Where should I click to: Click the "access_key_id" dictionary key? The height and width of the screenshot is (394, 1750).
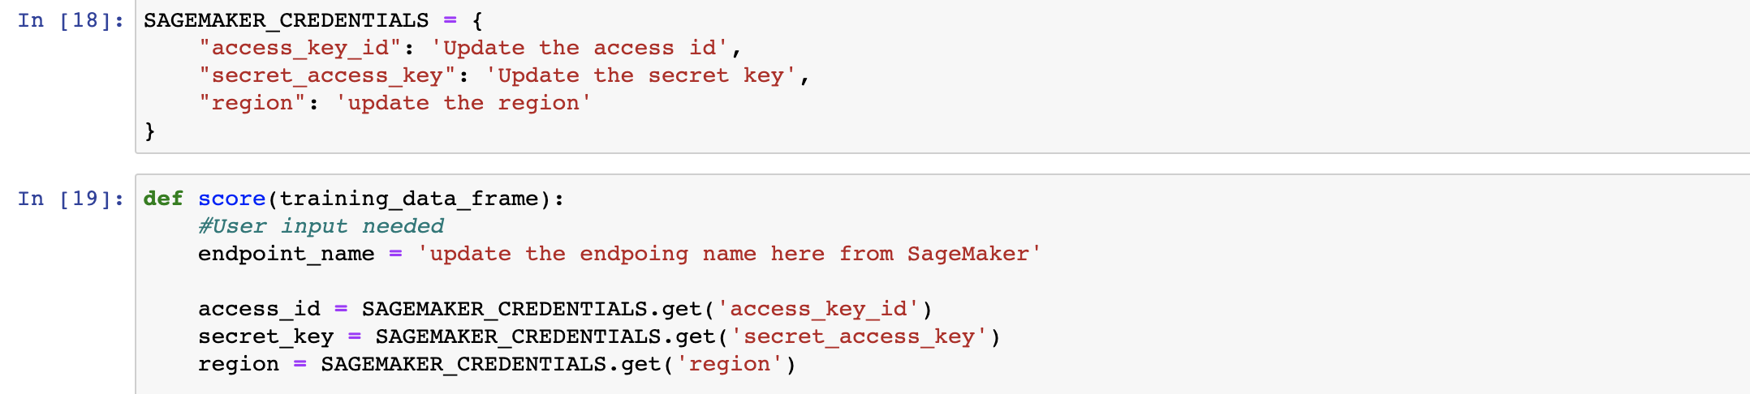click(300, 48)
